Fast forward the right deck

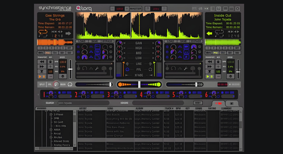click(210, 67)
